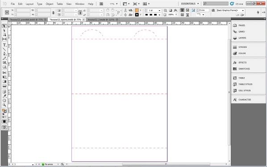Toggle the Apply Color button in Tools
The image size is (267, 167).
(x=4, y=121)
